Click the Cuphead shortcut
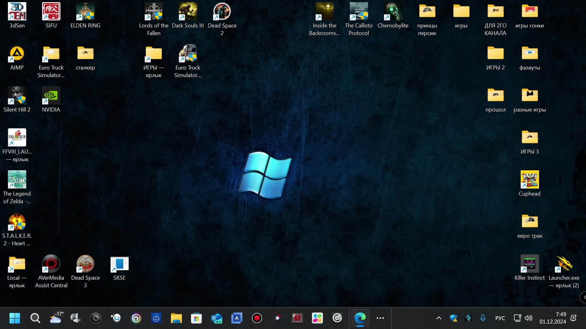 tap(530, 184)
